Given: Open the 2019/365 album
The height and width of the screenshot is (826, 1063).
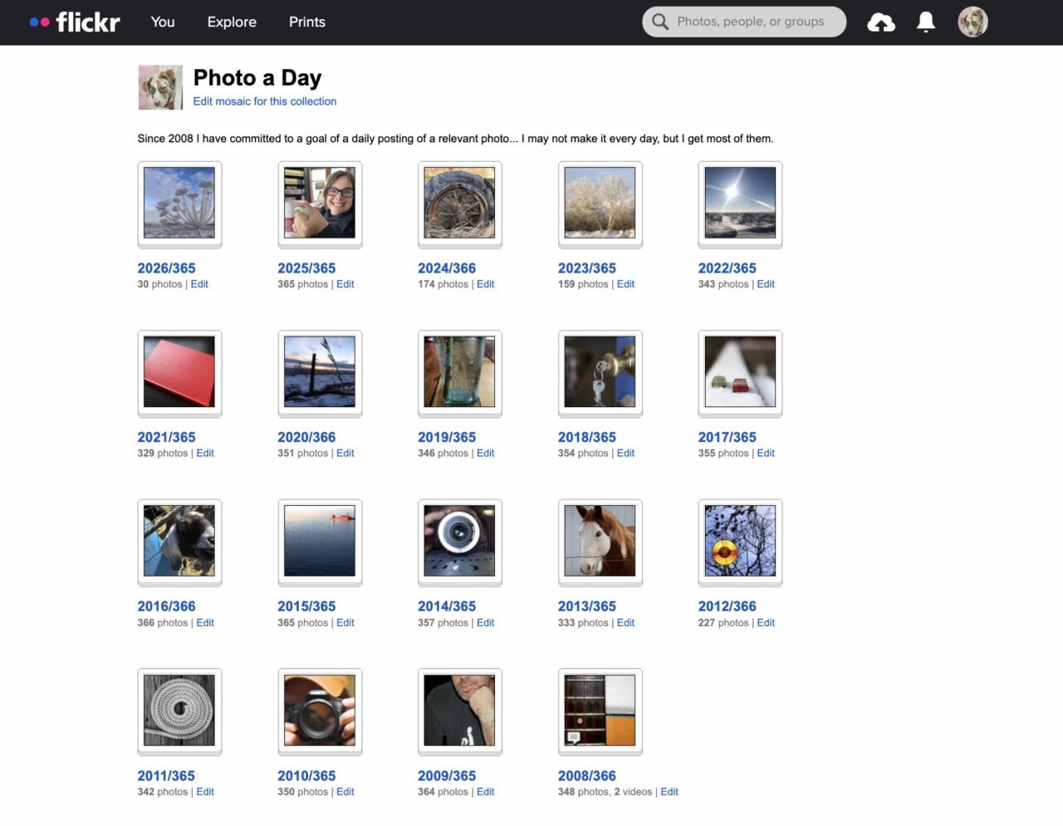Looking at the screenshot, I should (447, 436).
